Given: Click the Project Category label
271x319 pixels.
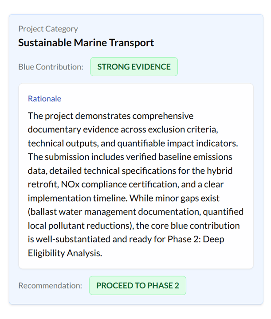Looking at the screenshot, I should point(48,29).
